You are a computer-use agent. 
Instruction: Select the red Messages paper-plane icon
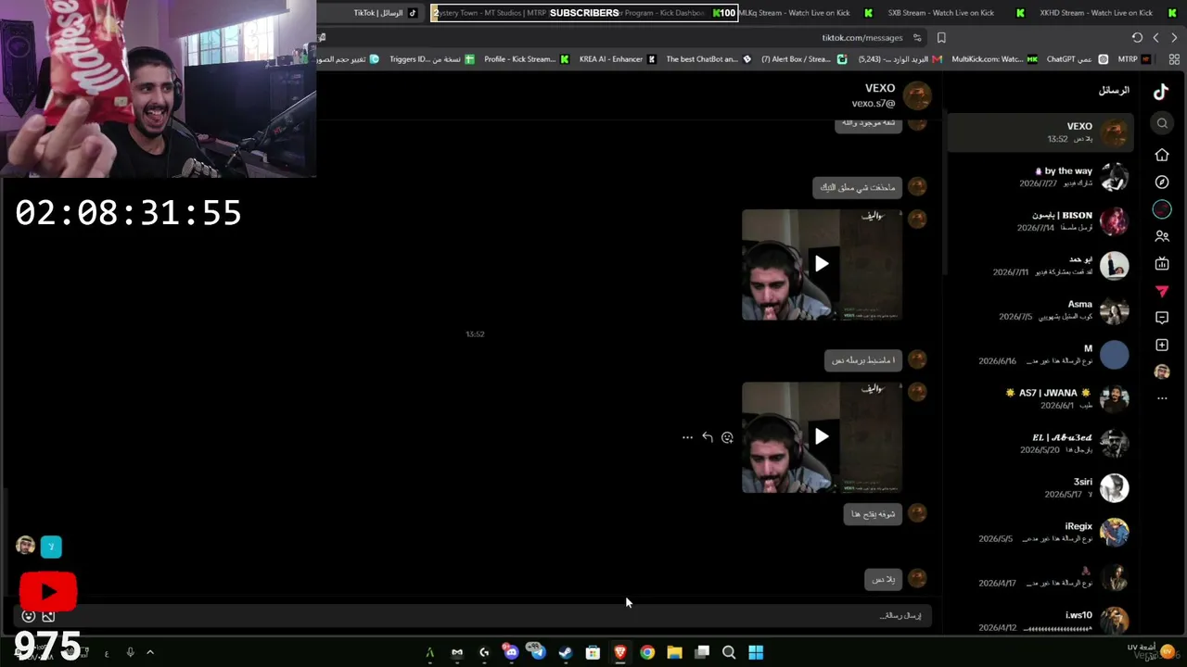click(x=1162, y=291)
